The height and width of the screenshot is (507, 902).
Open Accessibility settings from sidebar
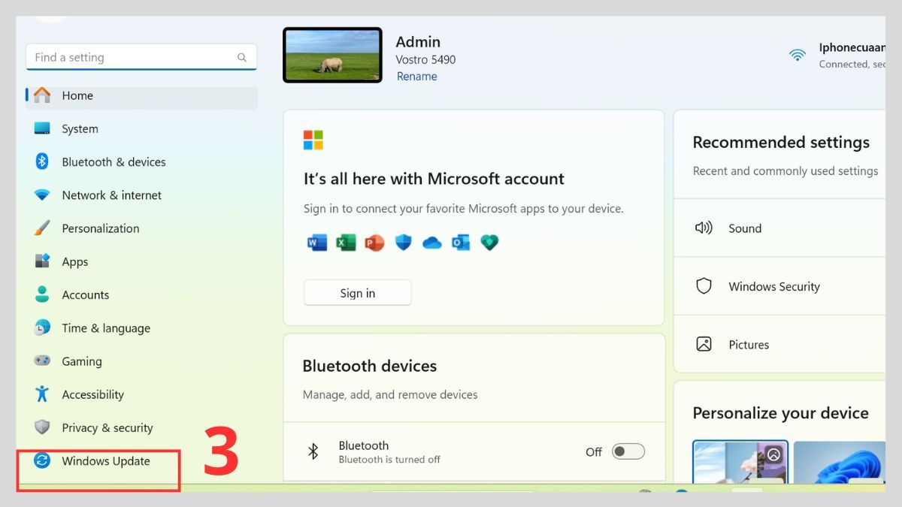pyautogui.click(x=92, y=394)
